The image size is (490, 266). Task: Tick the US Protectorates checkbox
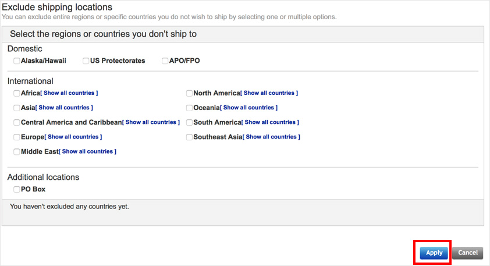click(x=86, y=61)
